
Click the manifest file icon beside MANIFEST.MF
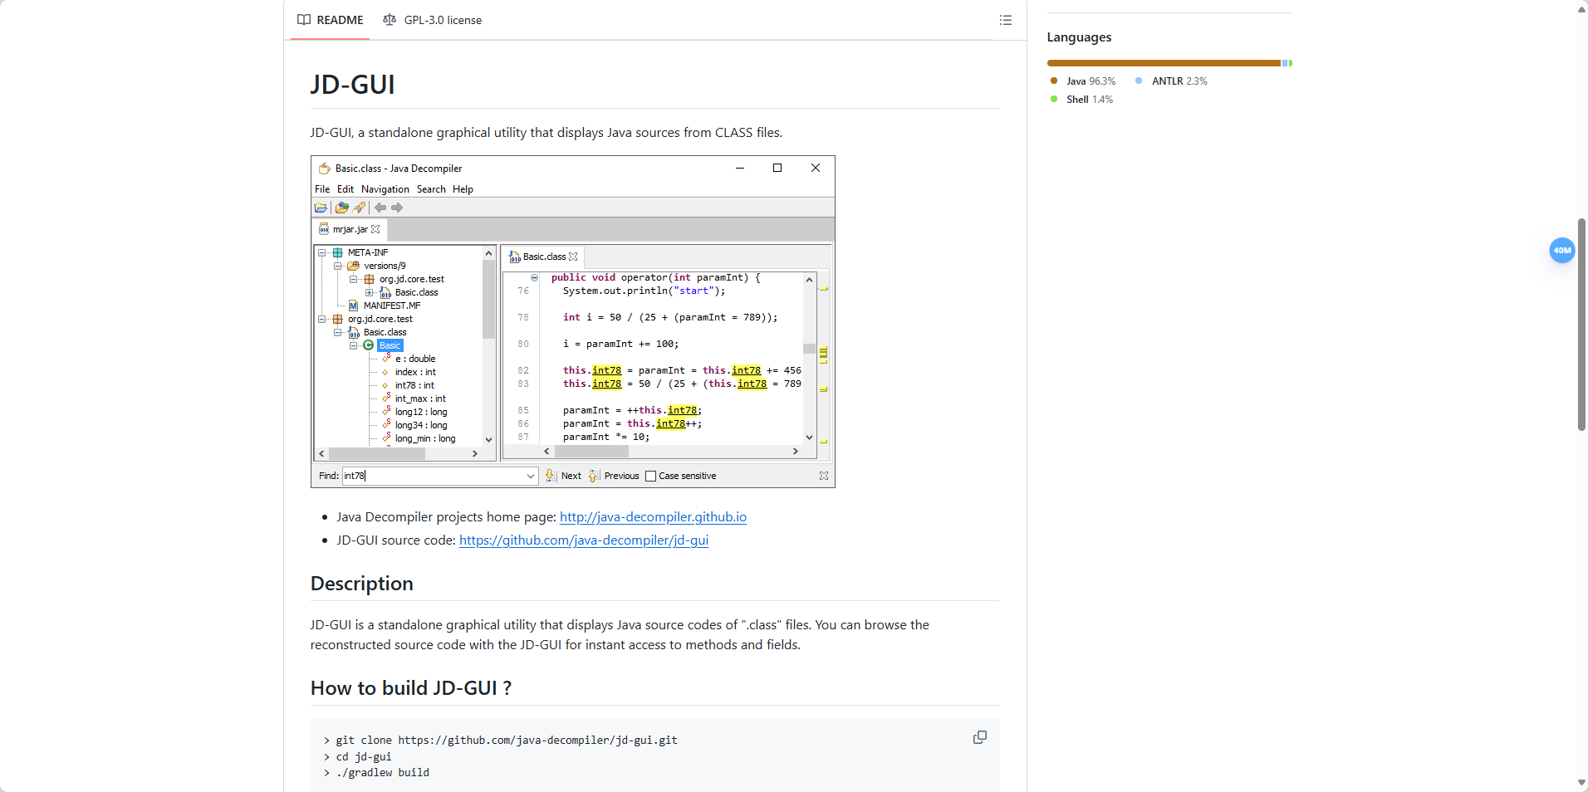coord(353,306)
